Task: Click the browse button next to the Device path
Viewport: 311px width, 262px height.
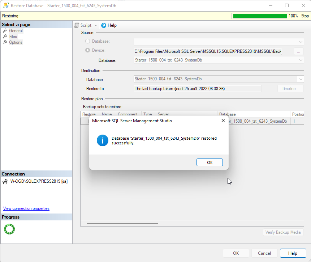Action: [298, 51]
